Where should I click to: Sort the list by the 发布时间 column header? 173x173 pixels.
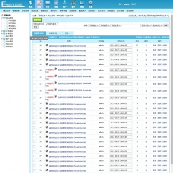point(121,41)
